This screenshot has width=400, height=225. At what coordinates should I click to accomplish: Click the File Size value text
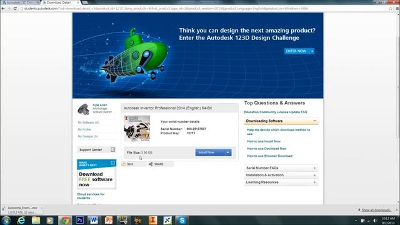click(x=147, y=152)
